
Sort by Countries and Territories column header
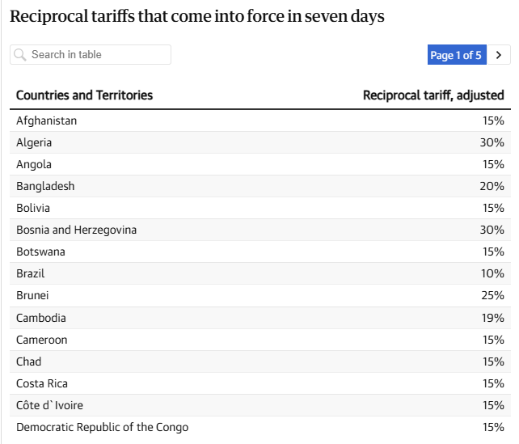84,95
